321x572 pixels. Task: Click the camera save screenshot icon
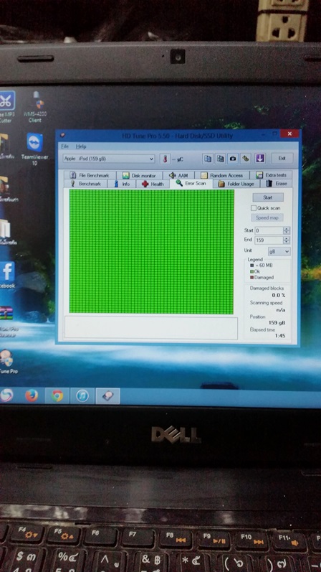[233, 159]
